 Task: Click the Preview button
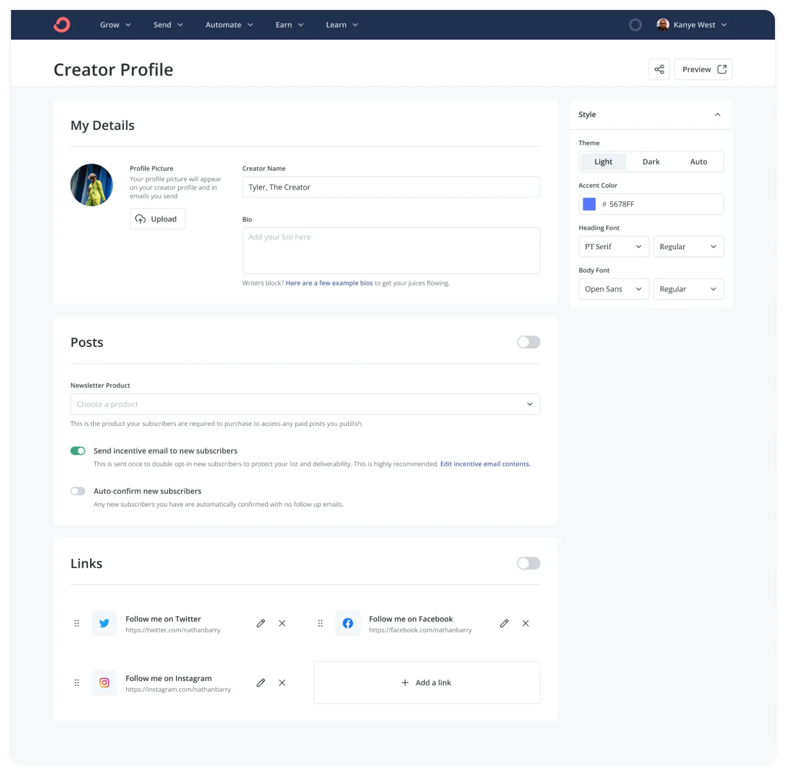point(703,69)
